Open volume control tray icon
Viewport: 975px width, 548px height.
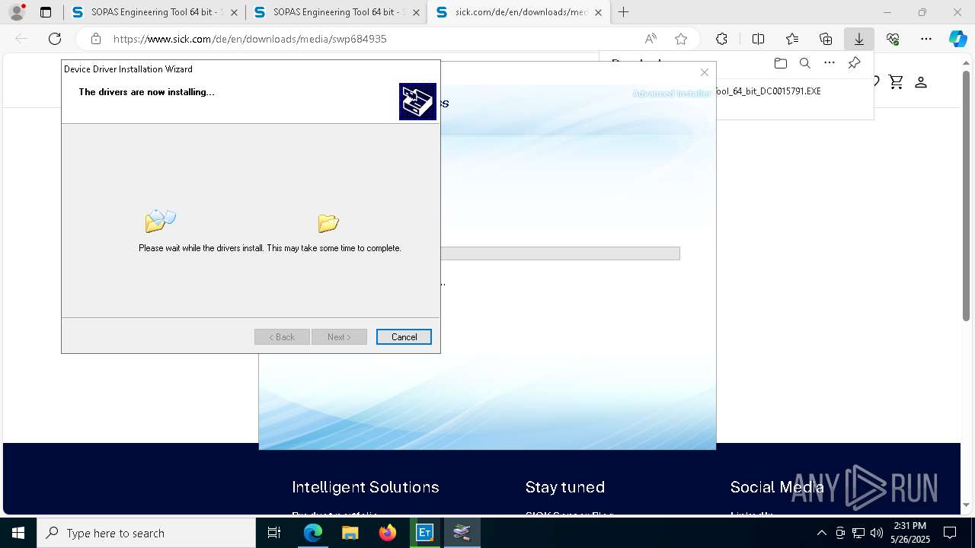coord(877,533)
